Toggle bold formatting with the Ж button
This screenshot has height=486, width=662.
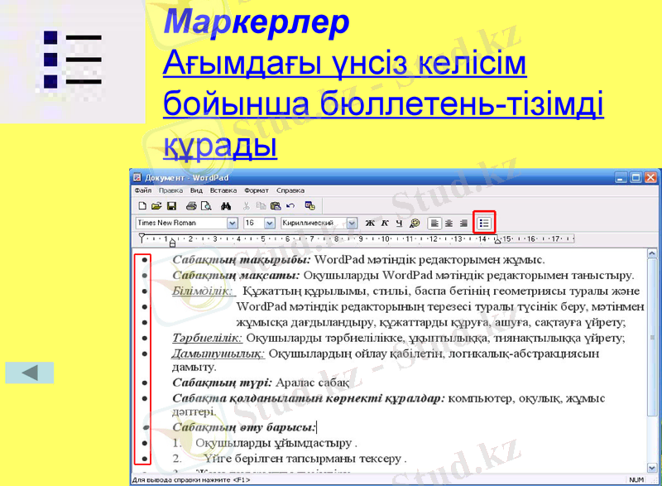point(371,223)
